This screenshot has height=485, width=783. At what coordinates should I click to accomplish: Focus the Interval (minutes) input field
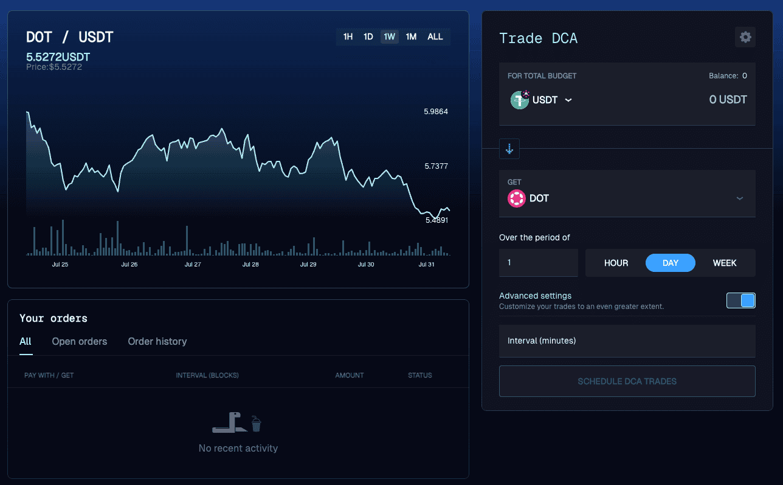627,341
